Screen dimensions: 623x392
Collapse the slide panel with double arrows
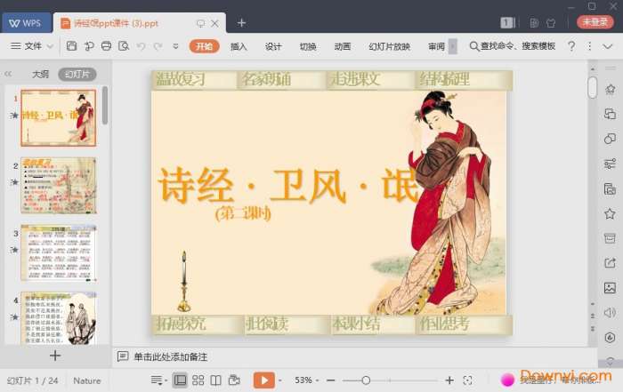point(8,74)
